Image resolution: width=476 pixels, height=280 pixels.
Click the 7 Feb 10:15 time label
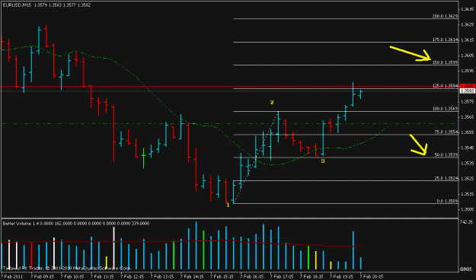tap(72, 277)
